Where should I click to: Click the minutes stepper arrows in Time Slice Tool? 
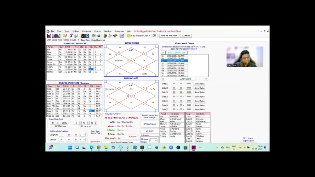[88, 123]
